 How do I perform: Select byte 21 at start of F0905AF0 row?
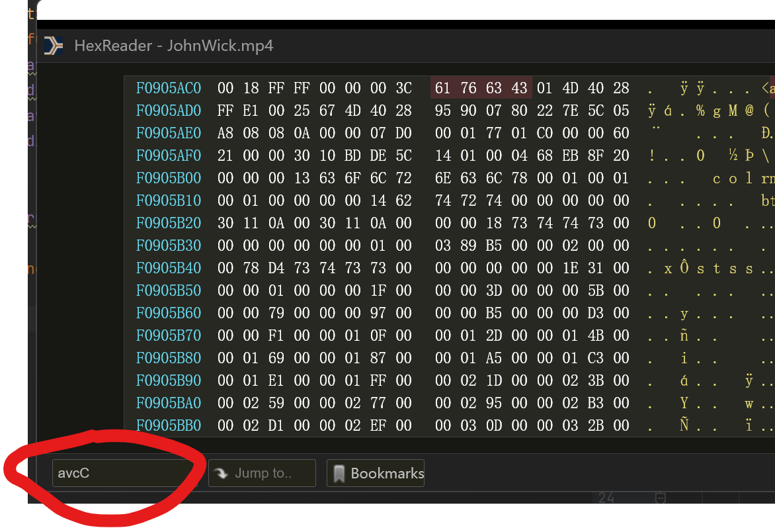225,155
